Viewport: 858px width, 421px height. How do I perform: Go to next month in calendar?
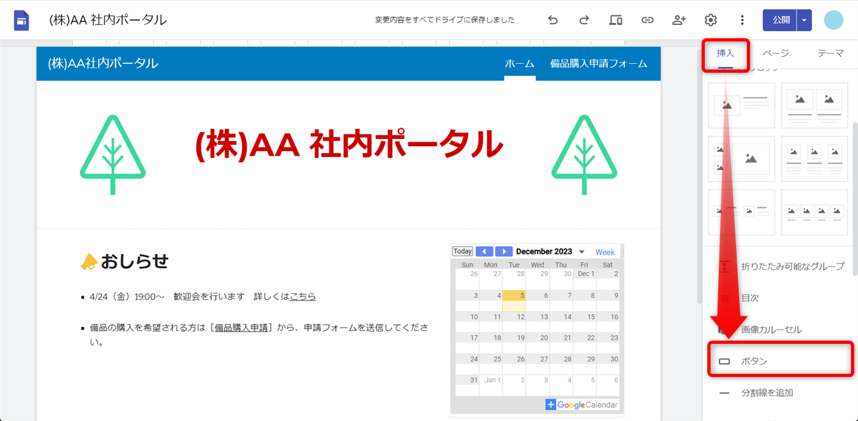coord(504,251)
